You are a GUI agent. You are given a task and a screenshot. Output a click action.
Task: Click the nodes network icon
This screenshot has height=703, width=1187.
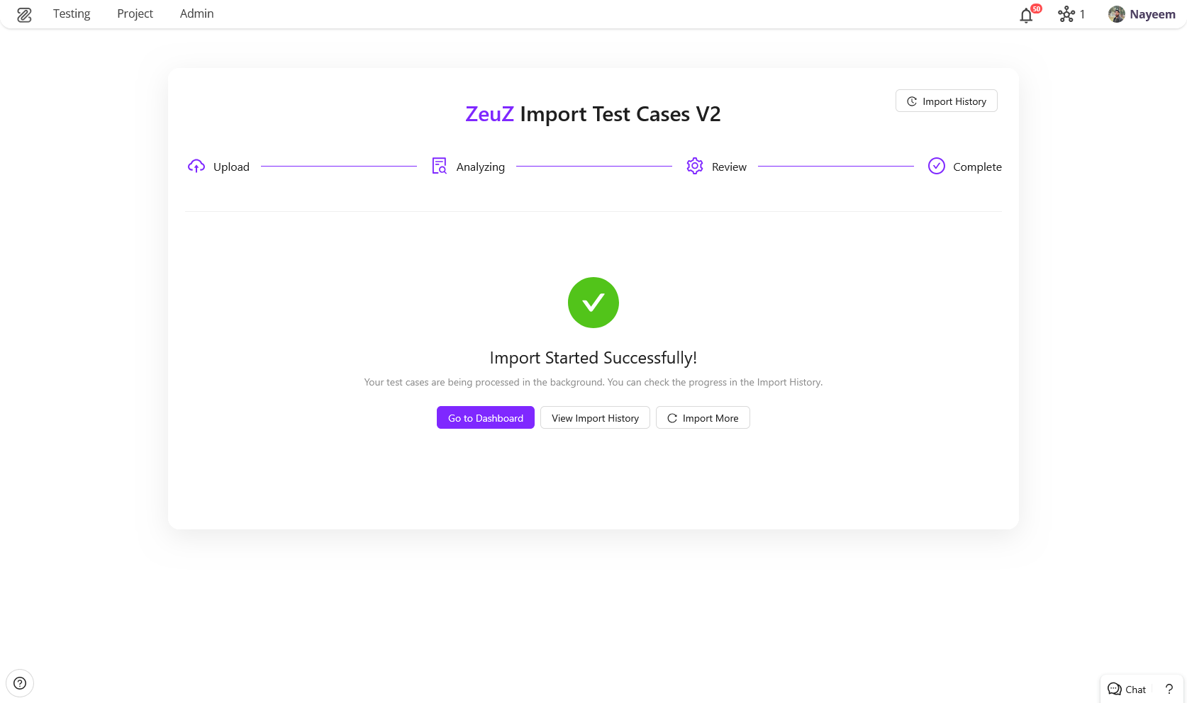[1066, 14]
